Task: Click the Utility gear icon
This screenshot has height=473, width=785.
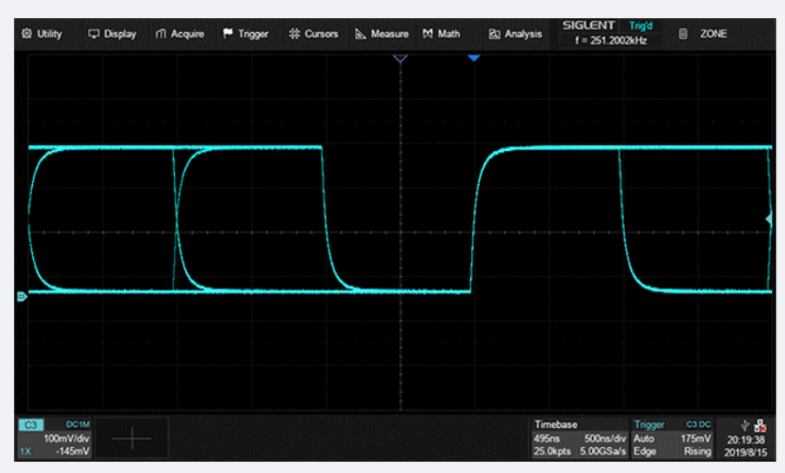Action: tap(27, 34)
